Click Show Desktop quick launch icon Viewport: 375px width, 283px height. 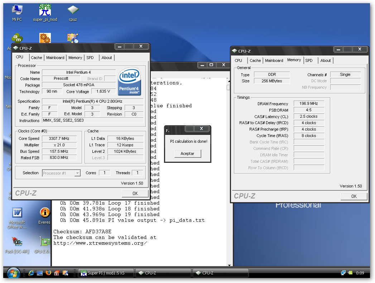click(x=40, y=273)
